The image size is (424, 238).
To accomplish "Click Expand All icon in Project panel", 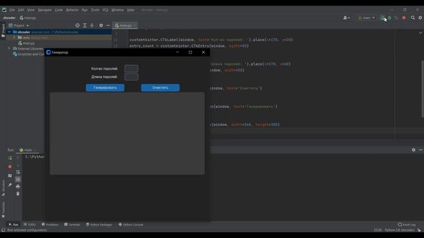I will coord(85,25).
